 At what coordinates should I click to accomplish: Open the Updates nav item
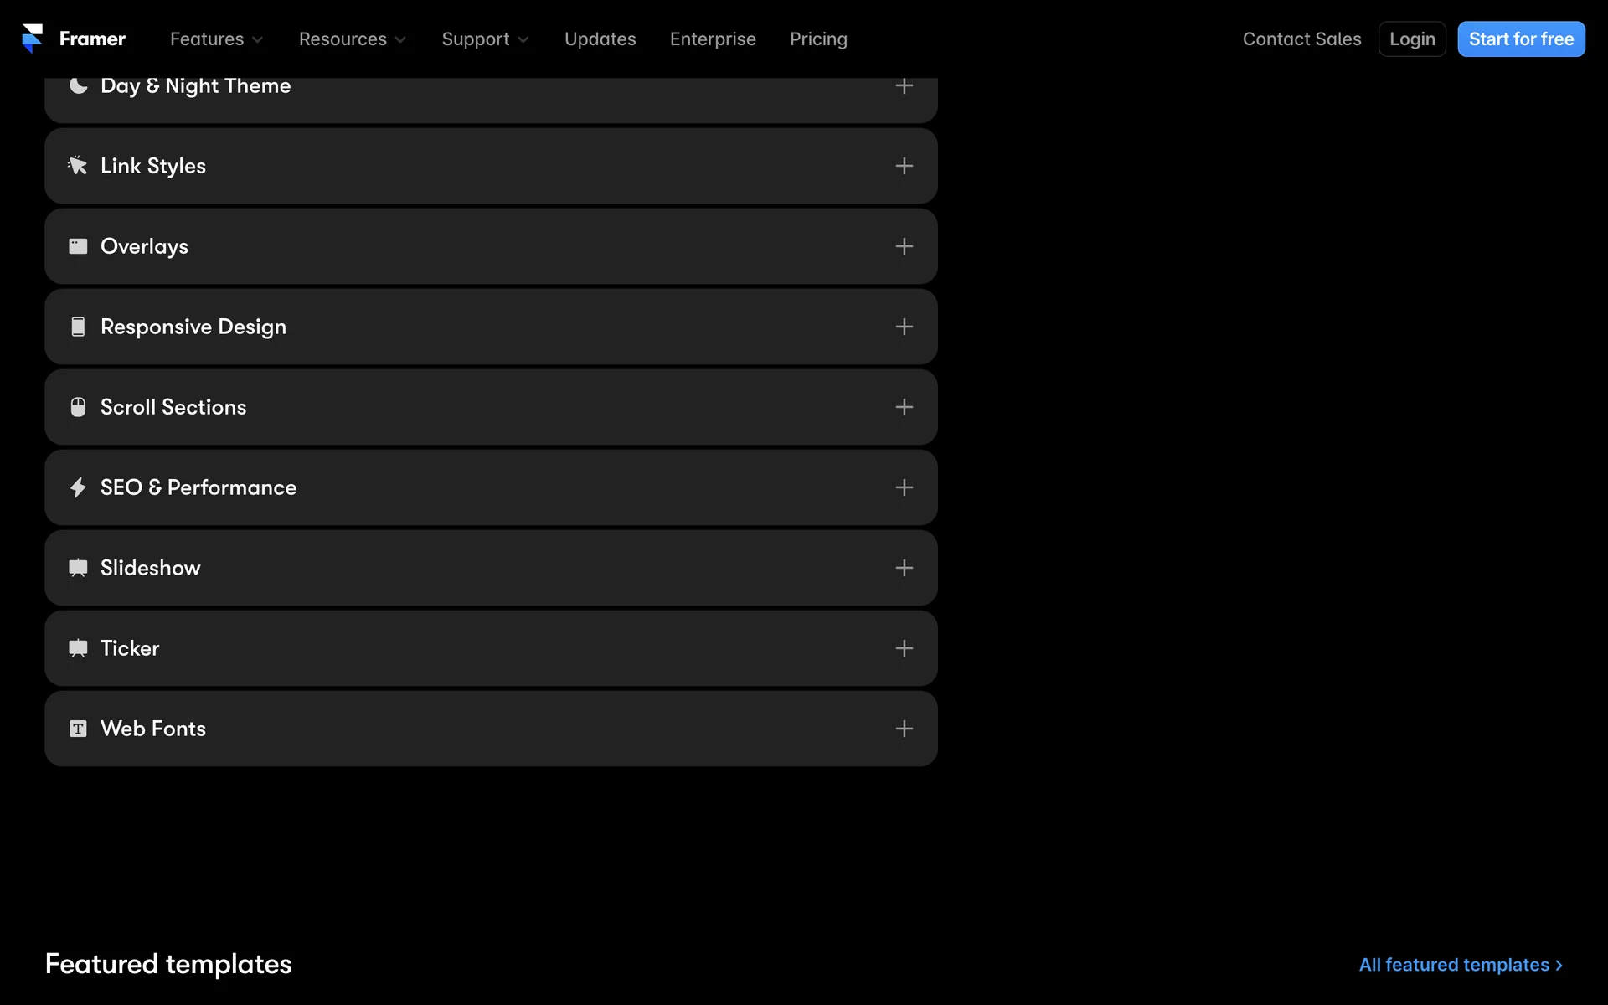(x=600, y=39)
